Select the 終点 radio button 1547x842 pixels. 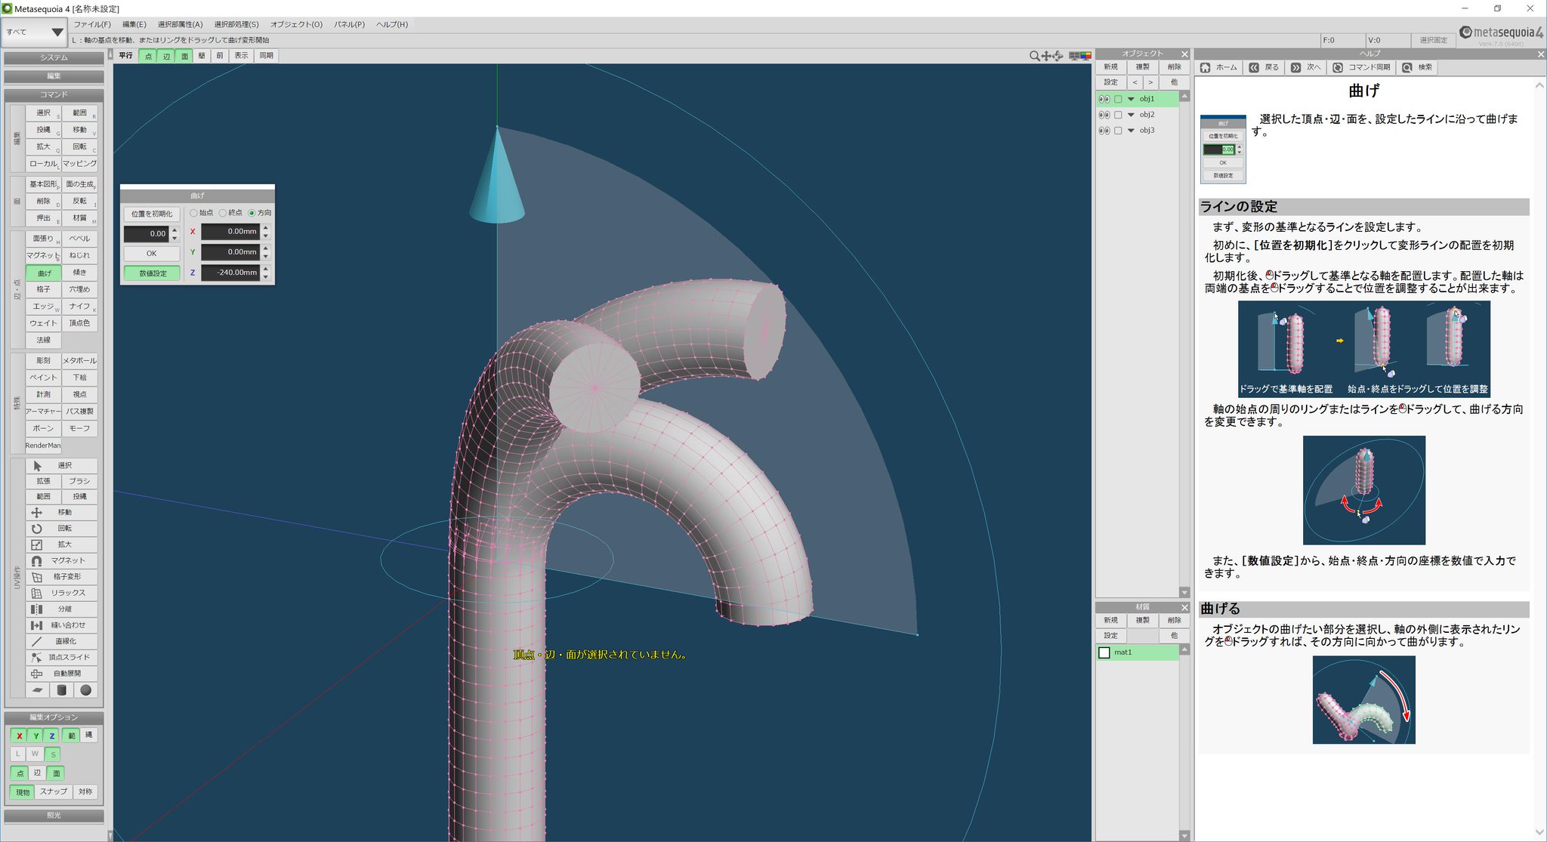(x=223, y=213)
